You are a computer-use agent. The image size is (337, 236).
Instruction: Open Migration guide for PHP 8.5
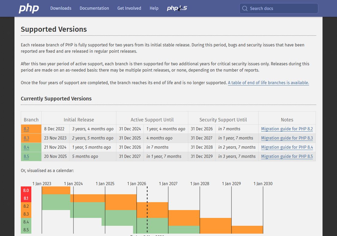click(287, 157)
